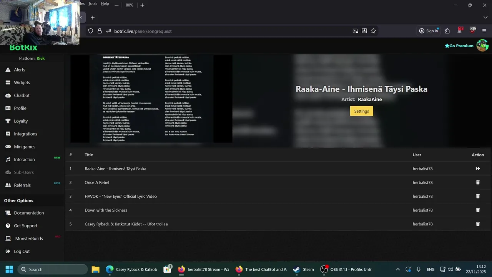Open the user avatar in header

(482, 45)
